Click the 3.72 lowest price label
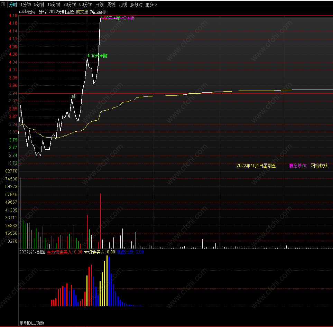The height and width of the screenshot is (327, 333). coord(13,163)
